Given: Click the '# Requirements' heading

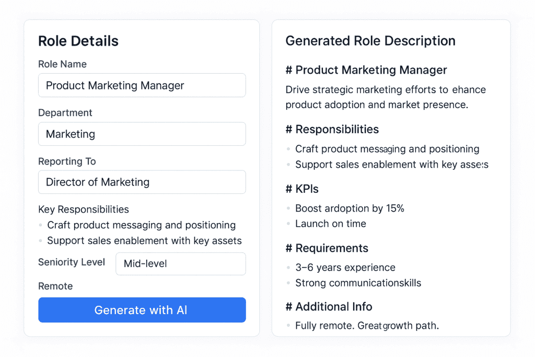Looking at the screenshot, I should 327,248.
